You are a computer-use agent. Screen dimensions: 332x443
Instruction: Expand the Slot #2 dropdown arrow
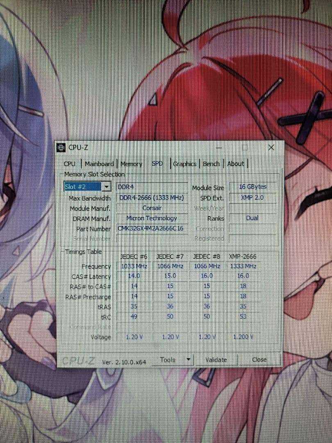[107, 187]
